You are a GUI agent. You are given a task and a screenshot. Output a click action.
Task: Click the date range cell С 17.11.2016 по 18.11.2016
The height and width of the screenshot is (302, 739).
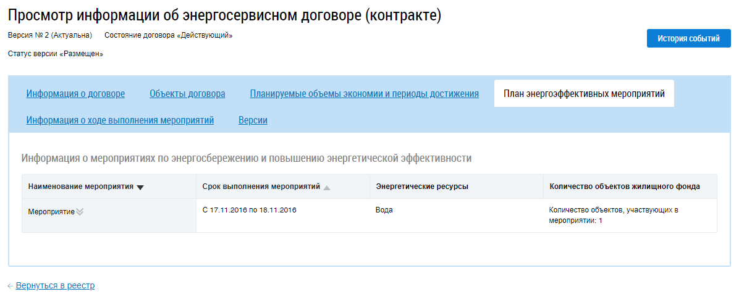point(249,210)
